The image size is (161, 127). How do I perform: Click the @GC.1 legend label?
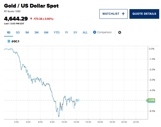click(x=16, y=41)
